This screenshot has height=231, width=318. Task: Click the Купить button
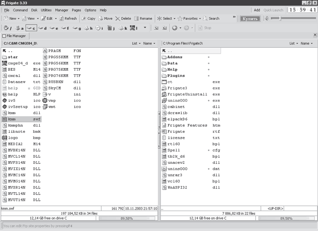point(250,18)
